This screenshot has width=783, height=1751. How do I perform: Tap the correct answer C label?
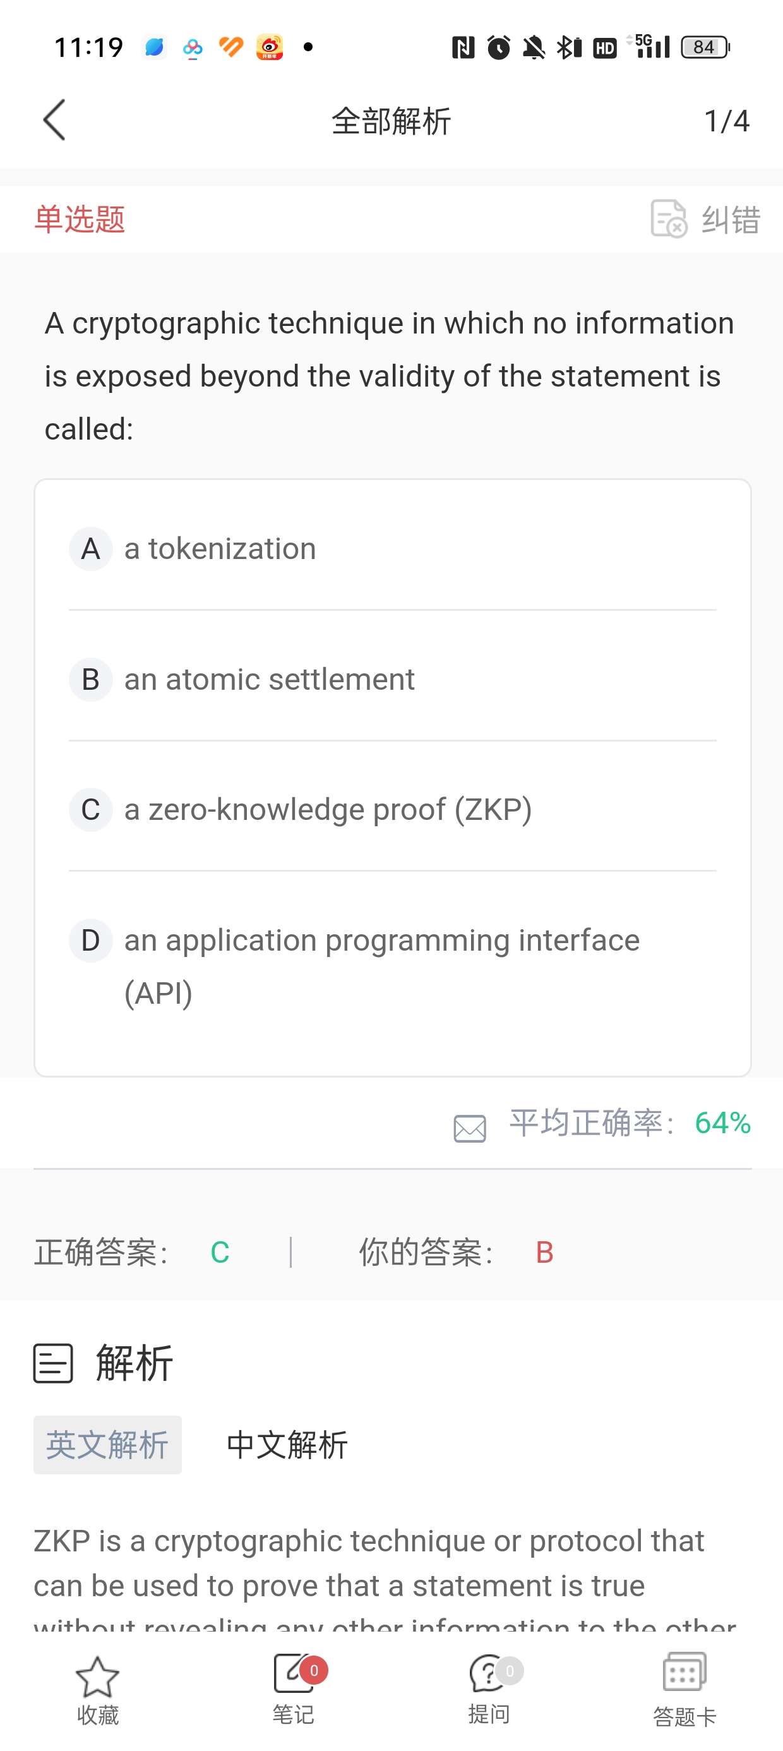pos(220,1252)
